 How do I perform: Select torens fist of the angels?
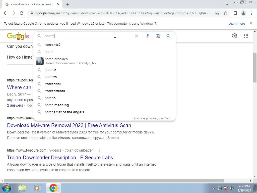[104, 112]
